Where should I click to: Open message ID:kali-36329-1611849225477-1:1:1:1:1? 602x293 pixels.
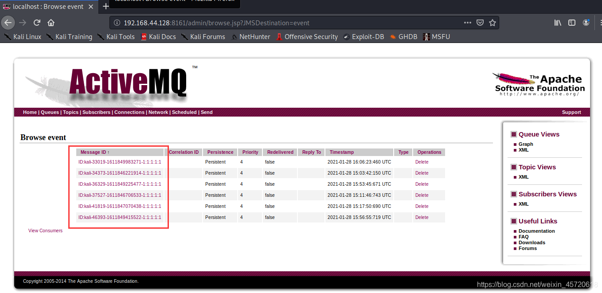tap(120, 184)
